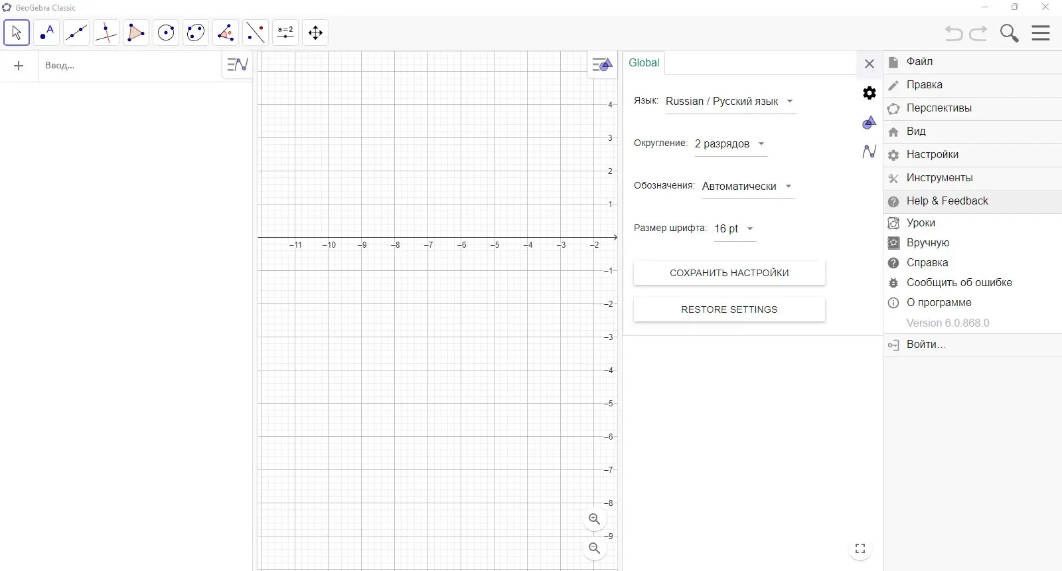The image size is (1062, 571).
Task: Focus the Ввод algebra input field
Action: [x=129, y=66]
